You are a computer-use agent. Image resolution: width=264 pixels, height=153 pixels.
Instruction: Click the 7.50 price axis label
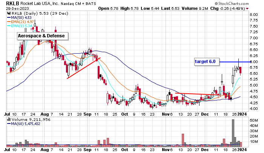(x=253, y=26)
